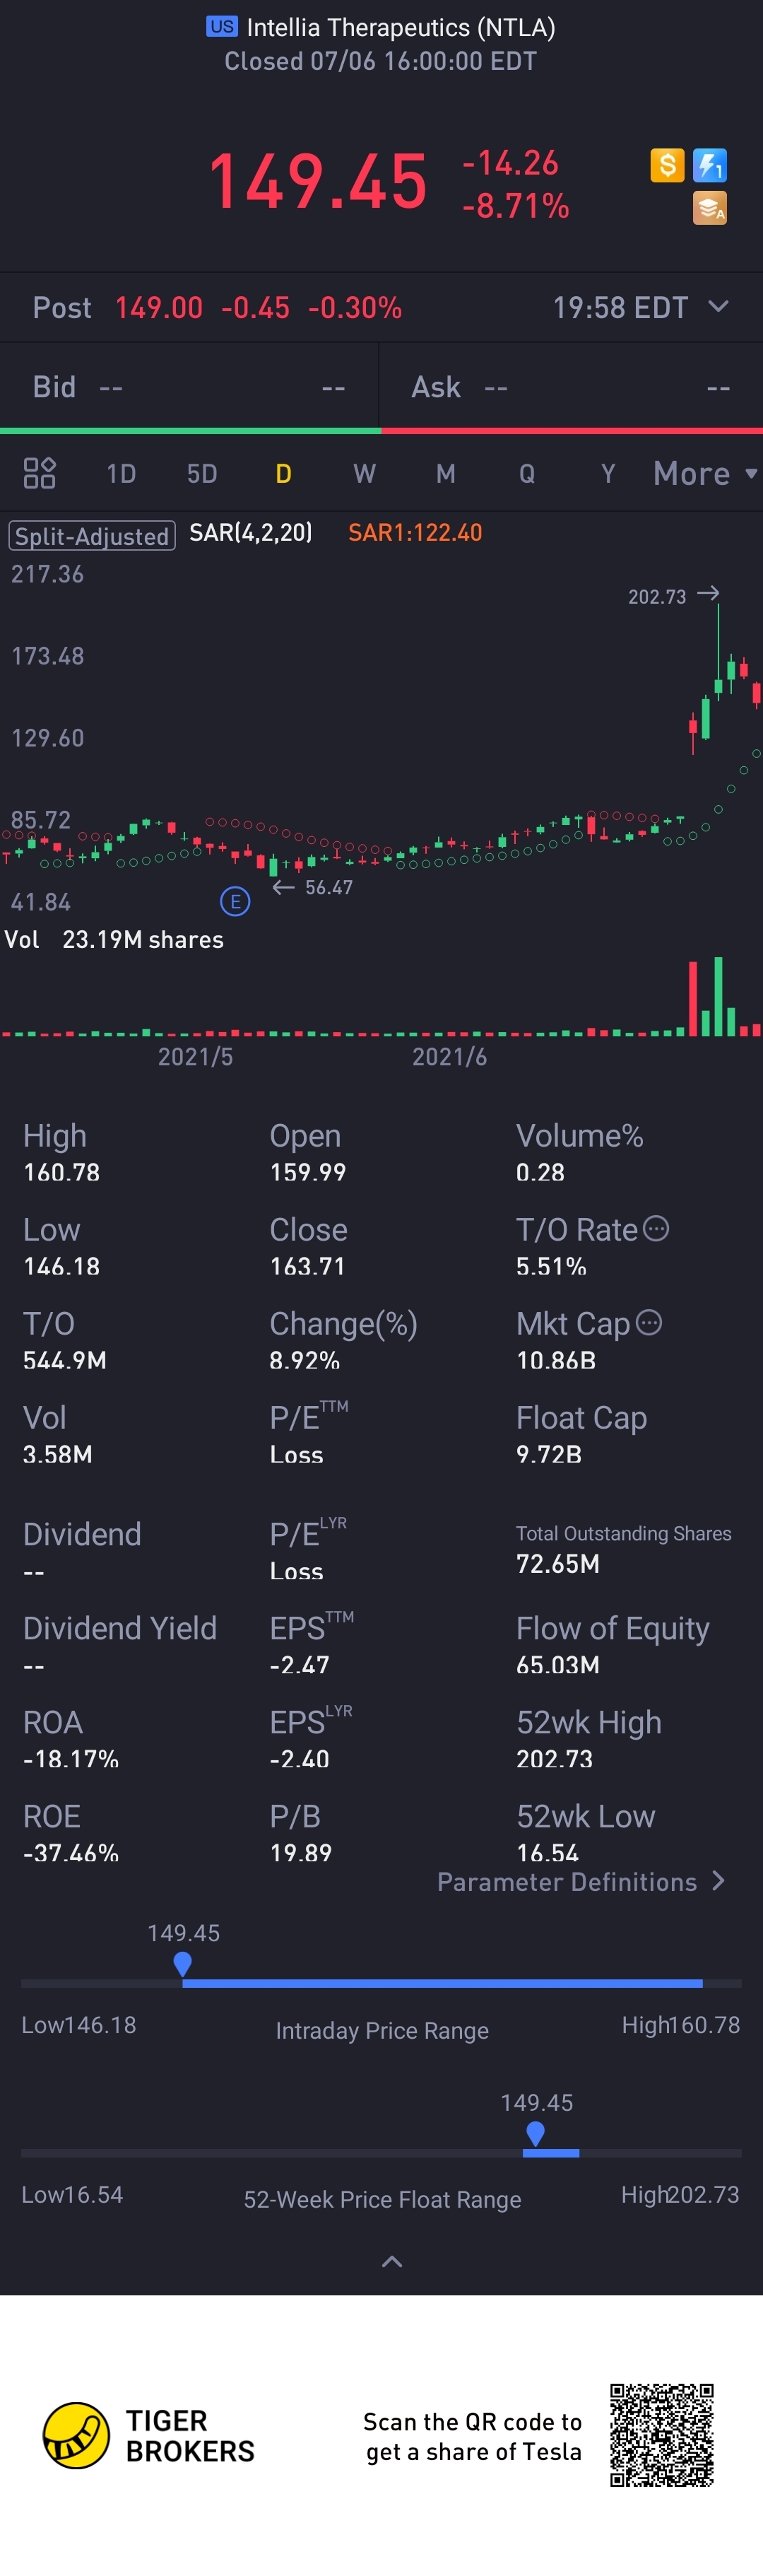Toggle the Split-Adjusted chart option
Screen dimensions: 763x2576
tap(92, 536)
